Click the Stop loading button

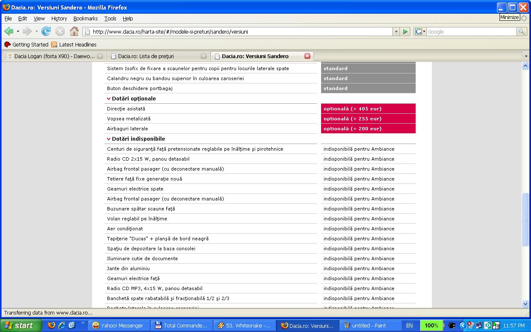(60, 31)
